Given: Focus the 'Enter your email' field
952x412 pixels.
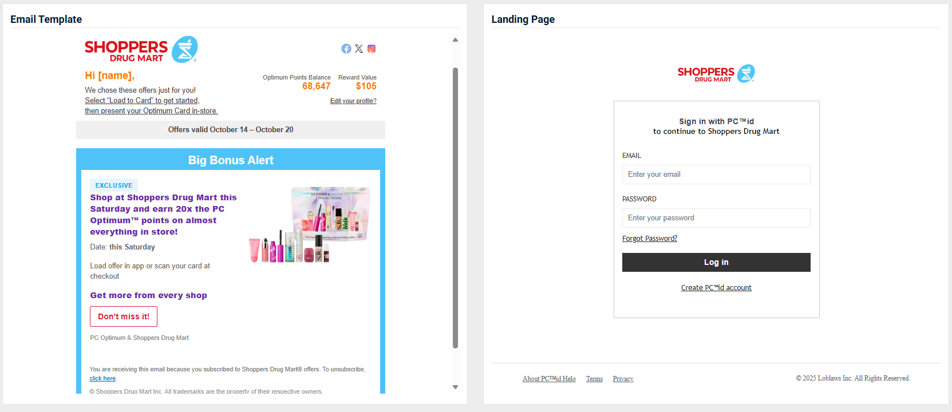Looking at the screenshot, I should 716,175.
